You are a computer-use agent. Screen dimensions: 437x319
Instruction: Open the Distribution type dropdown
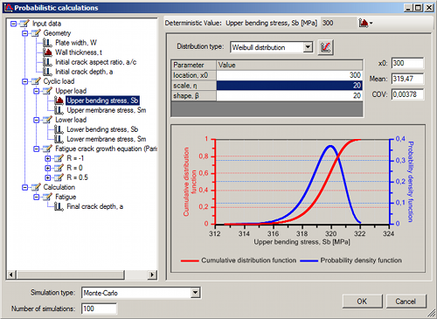(x=308, y=47)
